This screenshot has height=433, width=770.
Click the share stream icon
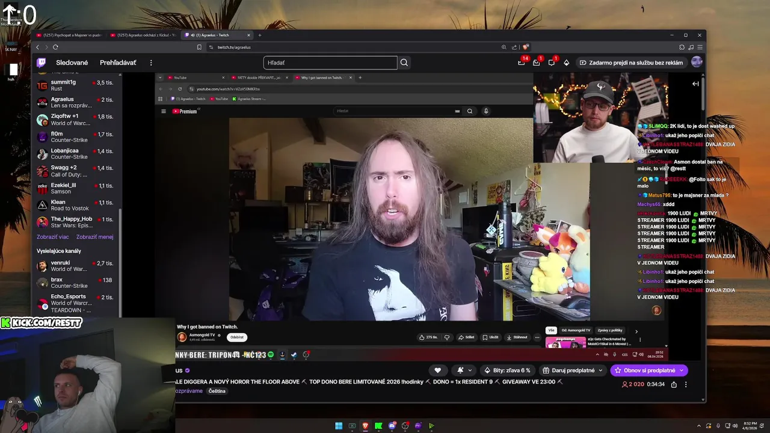point(674,384)
